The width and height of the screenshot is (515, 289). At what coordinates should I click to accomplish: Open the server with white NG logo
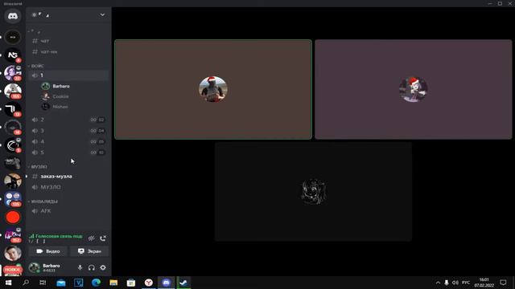13,55
